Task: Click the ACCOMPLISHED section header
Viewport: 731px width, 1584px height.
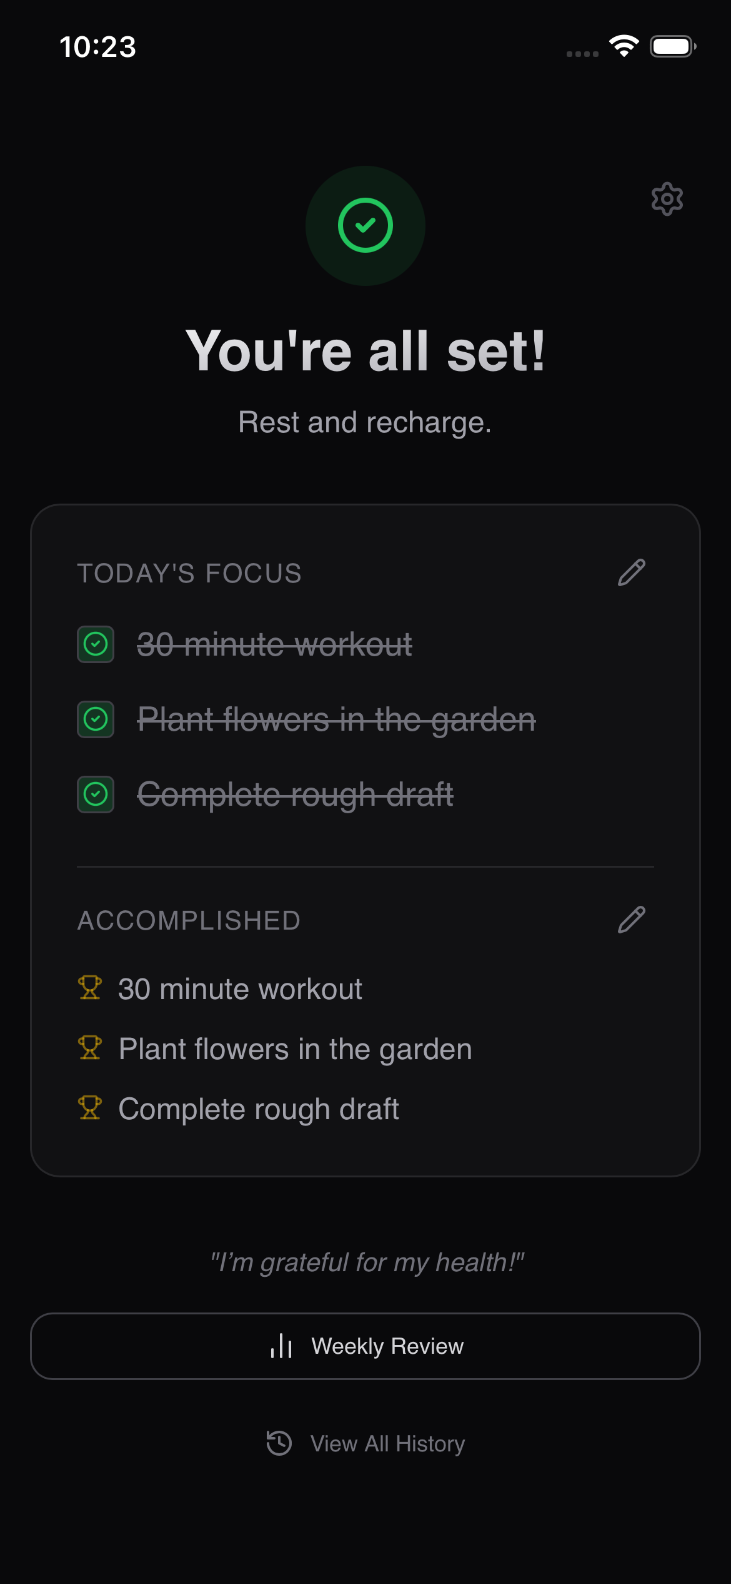Action: [189, 920]
